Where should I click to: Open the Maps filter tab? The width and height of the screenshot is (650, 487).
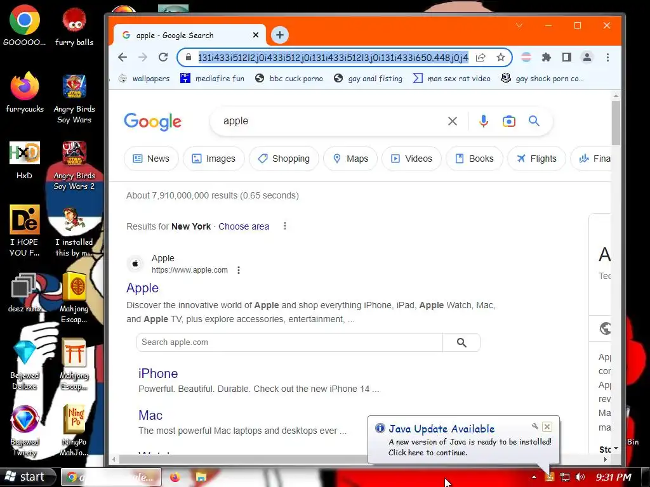coord(350,159)
